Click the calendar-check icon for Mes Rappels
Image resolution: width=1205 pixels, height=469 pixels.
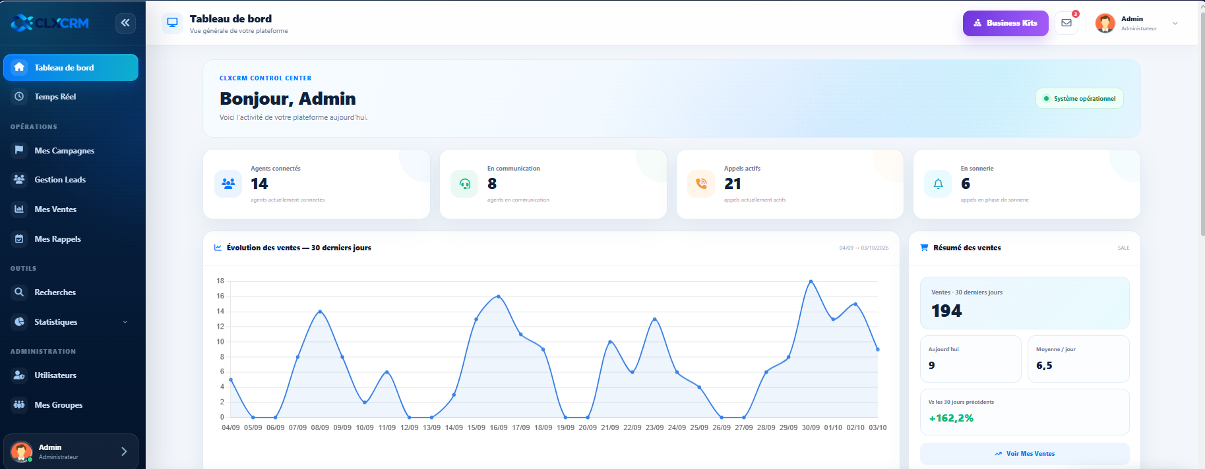[19, 238]
